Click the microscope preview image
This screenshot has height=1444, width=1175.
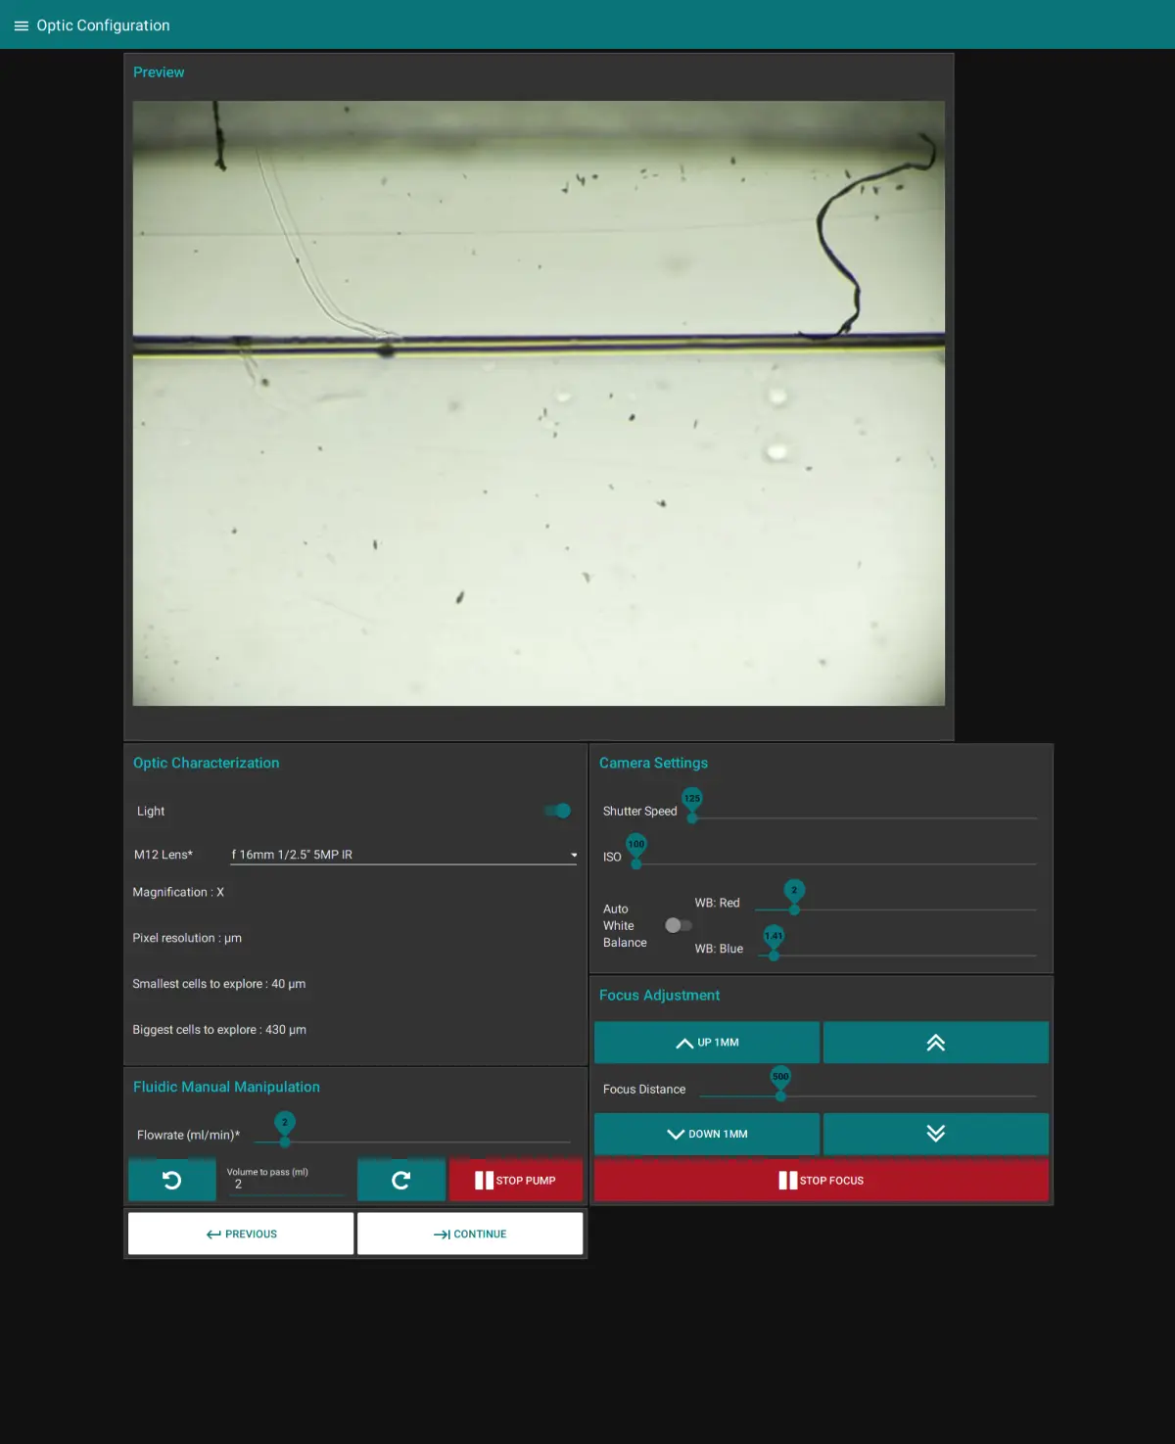point(539,403)
